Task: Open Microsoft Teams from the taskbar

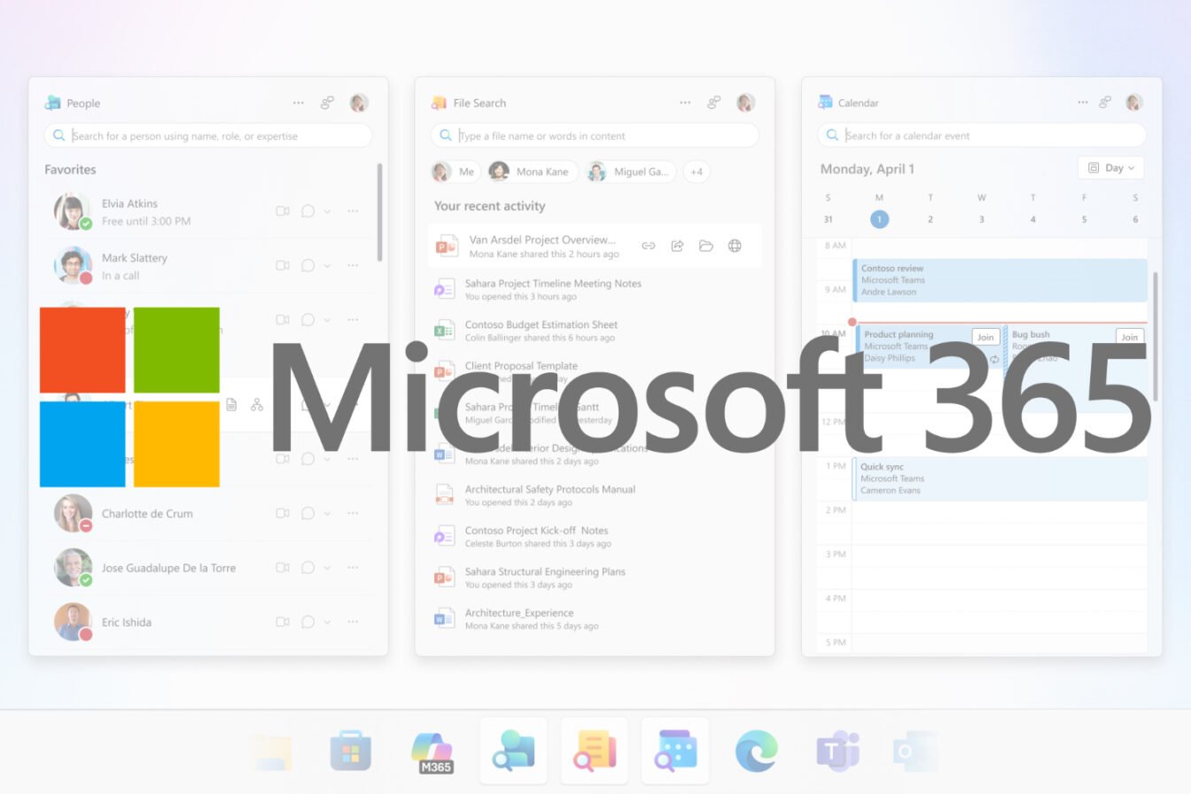Action: pyautogui.click(x=837, y=751)
